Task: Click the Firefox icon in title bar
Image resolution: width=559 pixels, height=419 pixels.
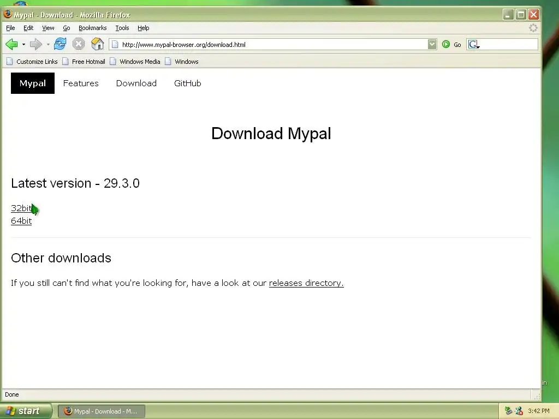Action: [8, 14]
